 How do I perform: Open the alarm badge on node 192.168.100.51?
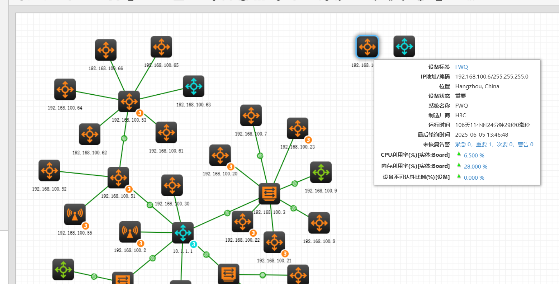click(129, 189)
